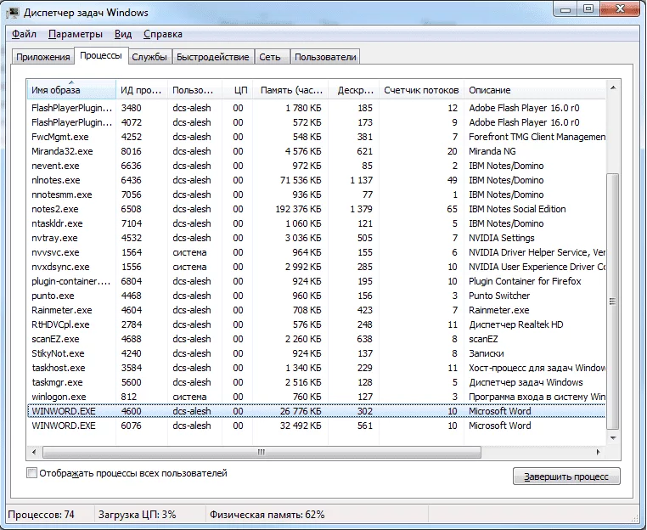Click the horizontal scrollbar right arrow

tap(599, 452)
